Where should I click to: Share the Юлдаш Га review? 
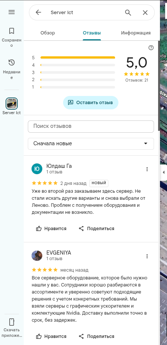[96, 229]
